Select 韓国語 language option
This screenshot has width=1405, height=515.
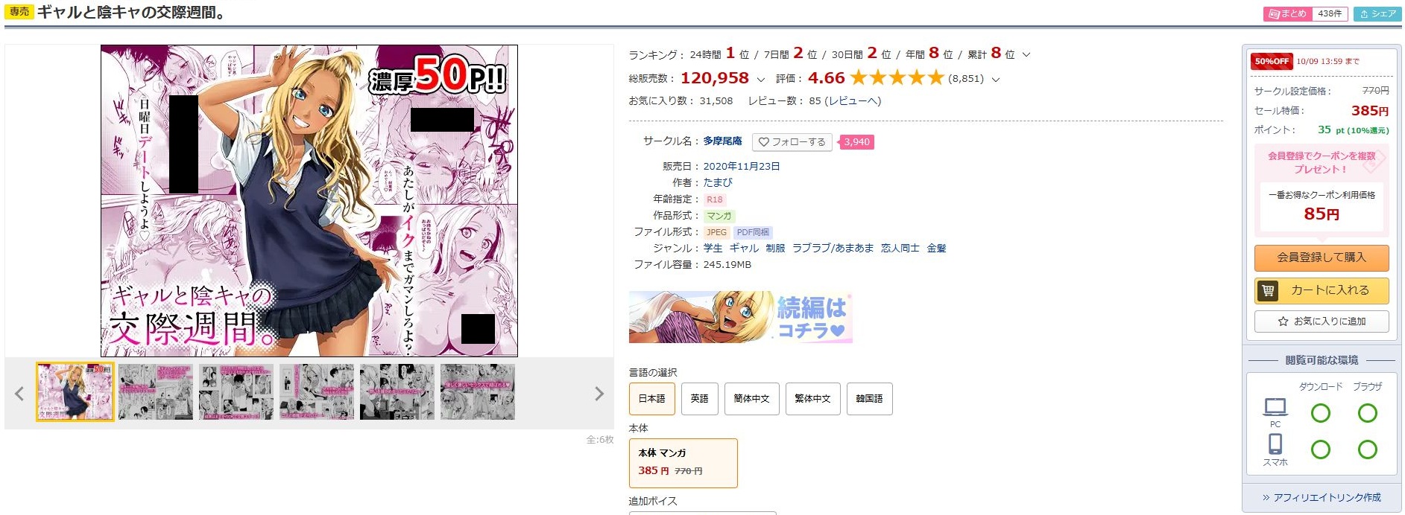click(x=869, y=399)
